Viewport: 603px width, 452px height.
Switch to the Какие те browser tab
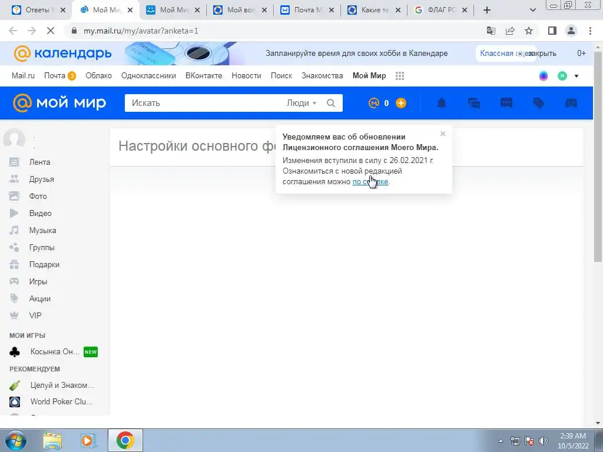(x=374, y=10)
